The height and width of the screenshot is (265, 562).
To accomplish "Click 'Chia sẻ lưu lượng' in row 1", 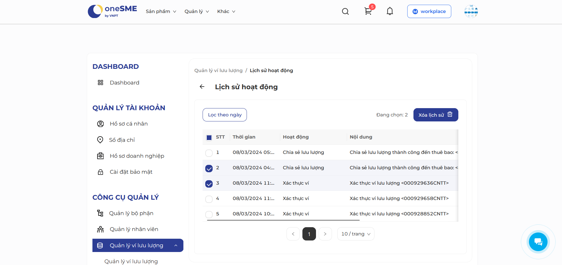I will (x=303, y=152).
